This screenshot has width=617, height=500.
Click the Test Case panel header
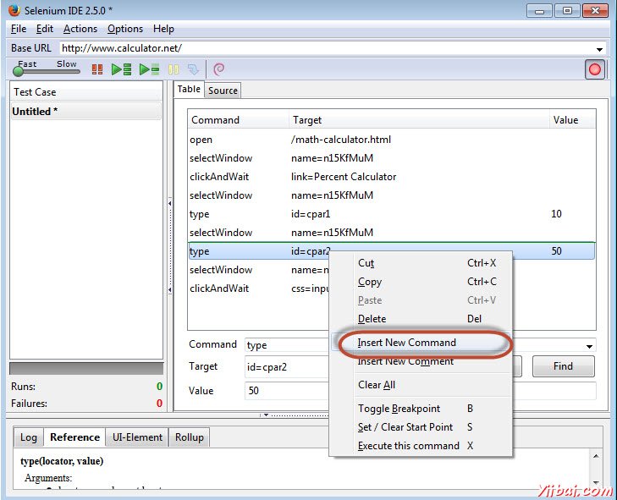click(x=85, y=92)
